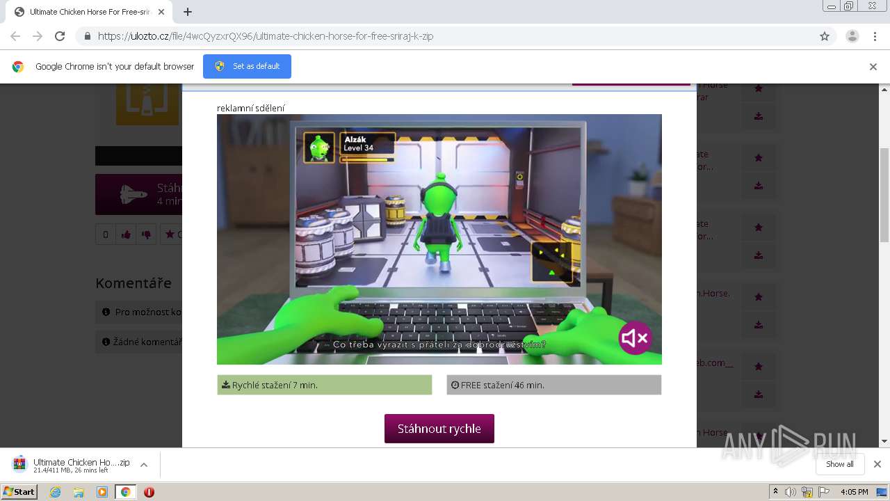Open Windows Explorer from taskbar
The height and width of the screenshot is (501, 890).
tap(79, 492)
